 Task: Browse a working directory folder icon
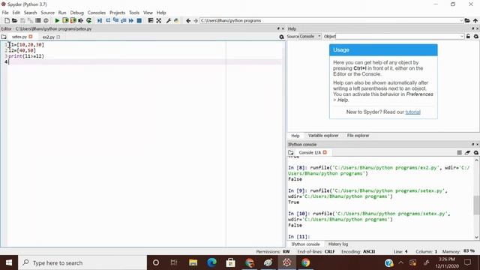tap(467, 20)
